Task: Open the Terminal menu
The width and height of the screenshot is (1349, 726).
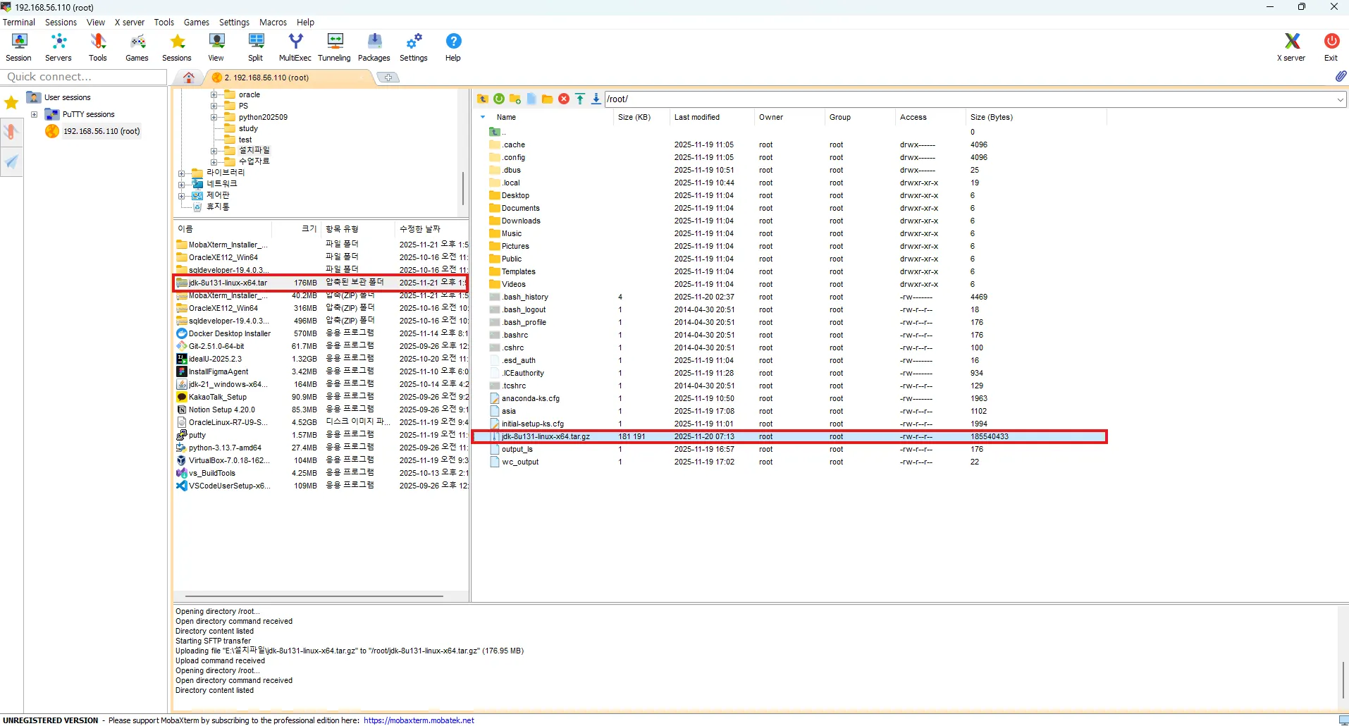Action: click(x=19, y=22)
